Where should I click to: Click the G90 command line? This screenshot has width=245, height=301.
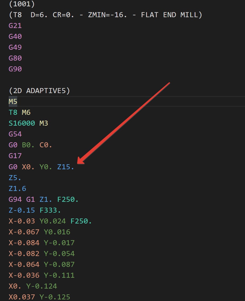[x=15, y=69]
